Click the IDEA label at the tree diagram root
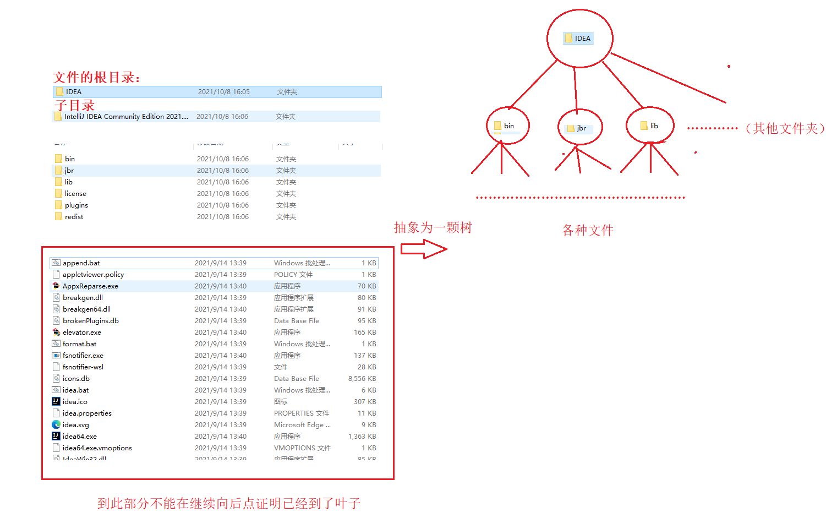826x523 pixels. coord(583,39)
